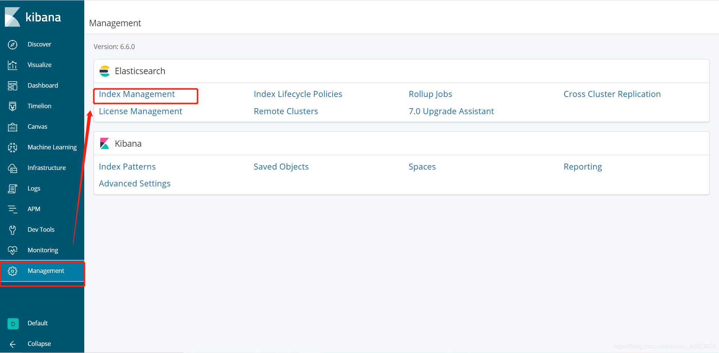Open Logs sidebar label
The height and width of the screenshot is (353, 719).
(34, 189)
